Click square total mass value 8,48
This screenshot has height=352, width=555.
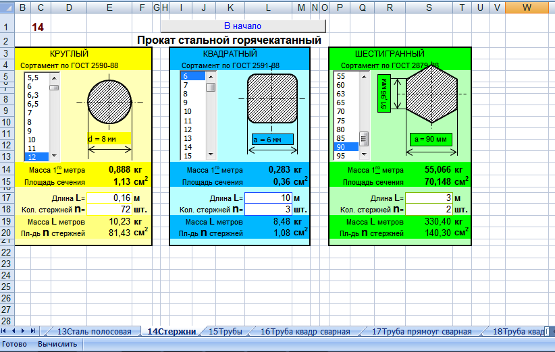[282, 222]
